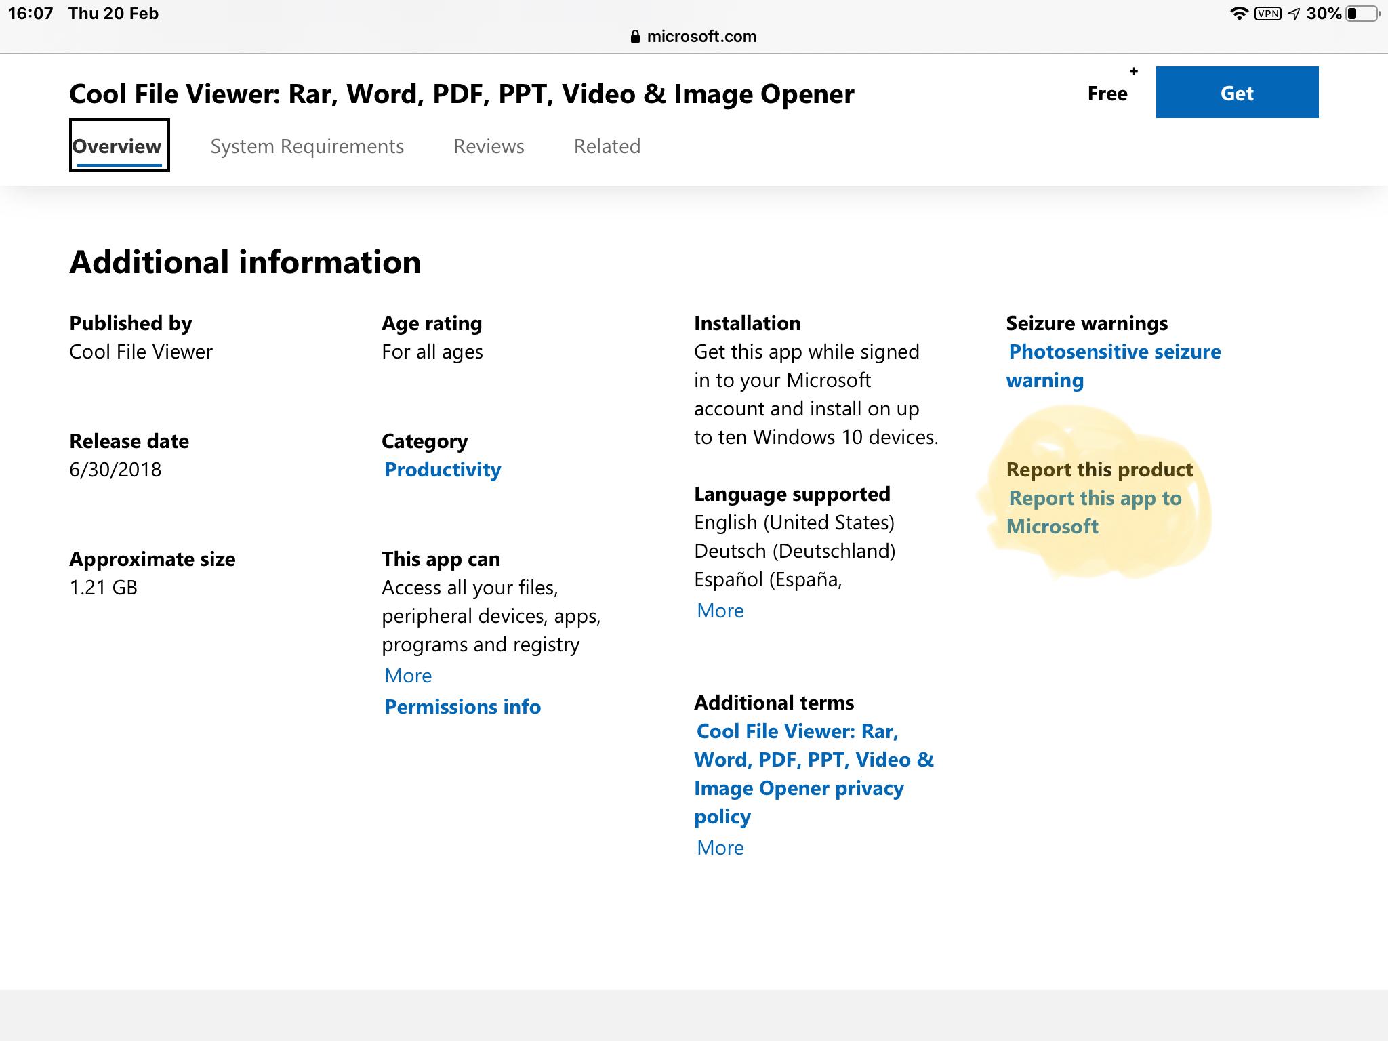Viewport: 1388px width, 1041px height.
Task: Select the publisher name Cool File Viewer
Action: 141,352
